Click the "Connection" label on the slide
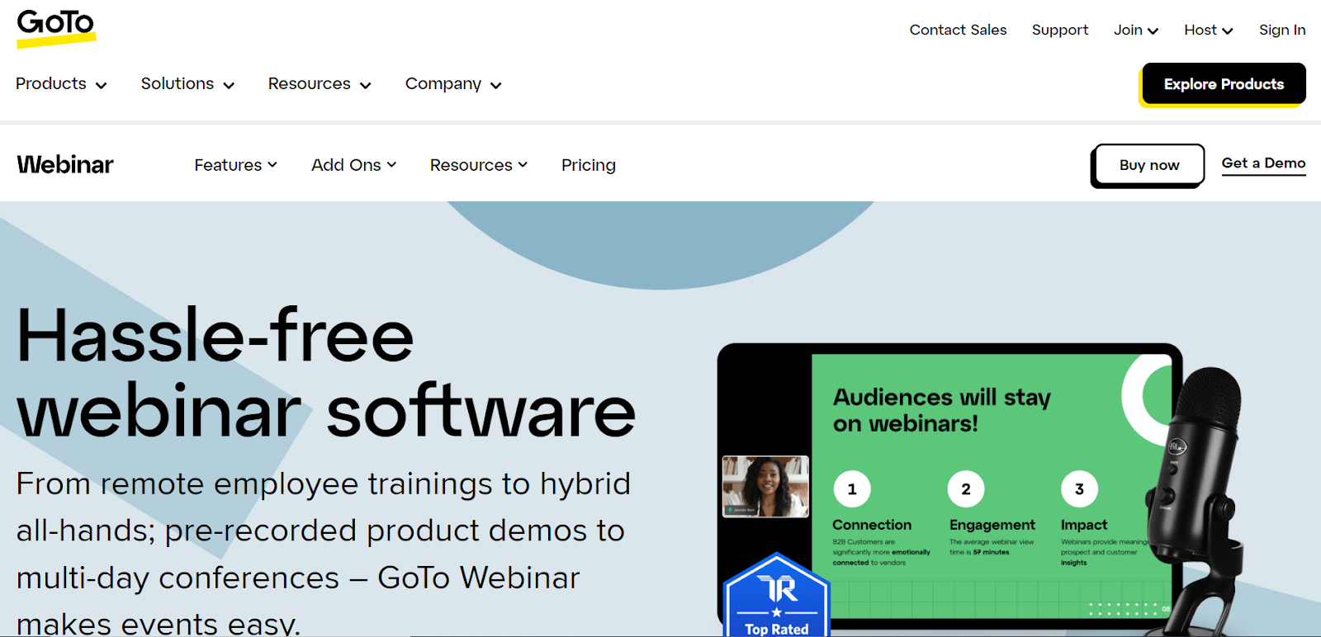Image resolution: width=1321 pixels, height=637 pixels. point(872,525)
